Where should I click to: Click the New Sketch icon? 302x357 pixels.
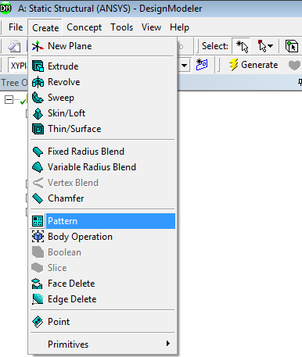click(202, 65)
